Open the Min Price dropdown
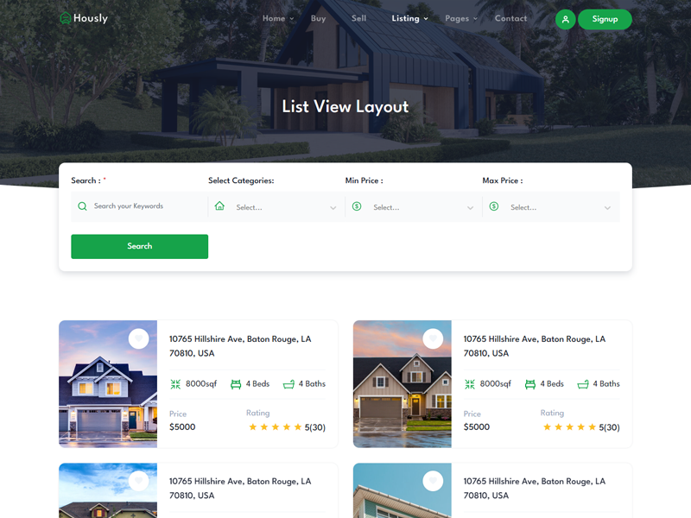Viewport: 691px width, 518px height. click(414, 207)
